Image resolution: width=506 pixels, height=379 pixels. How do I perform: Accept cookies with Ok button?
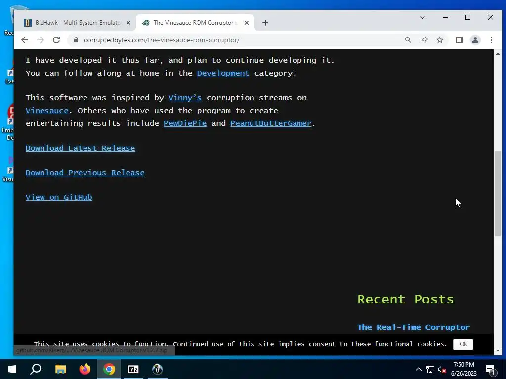coord(463,344)
